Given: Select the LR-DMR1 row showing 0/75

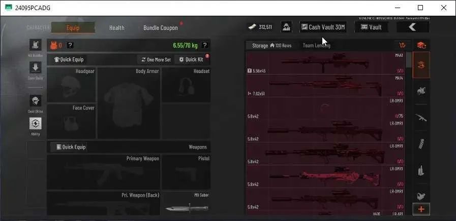Looking at the screenshot, I should pos(325,108).
